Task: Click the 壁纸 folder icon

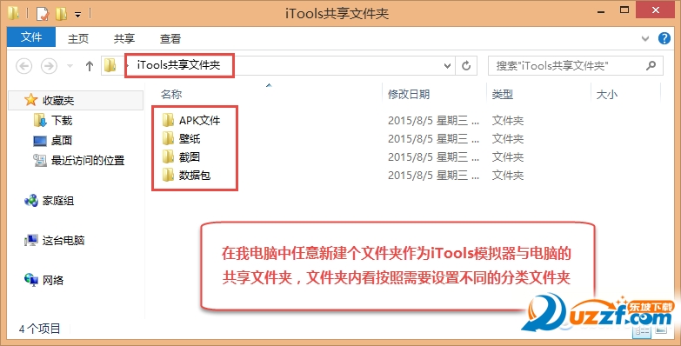Action: click(x=168, y=138)
